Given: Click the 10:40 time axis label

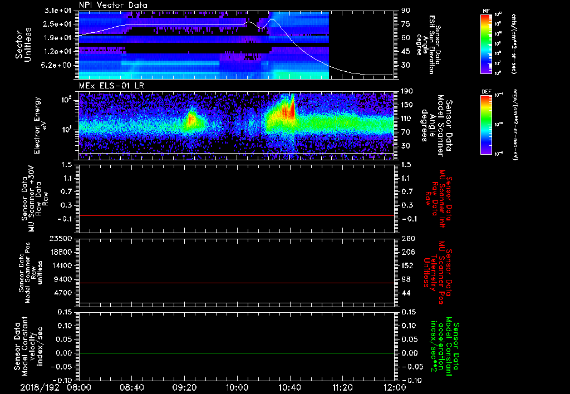Looking at the screenshot, I should [289, 387].
